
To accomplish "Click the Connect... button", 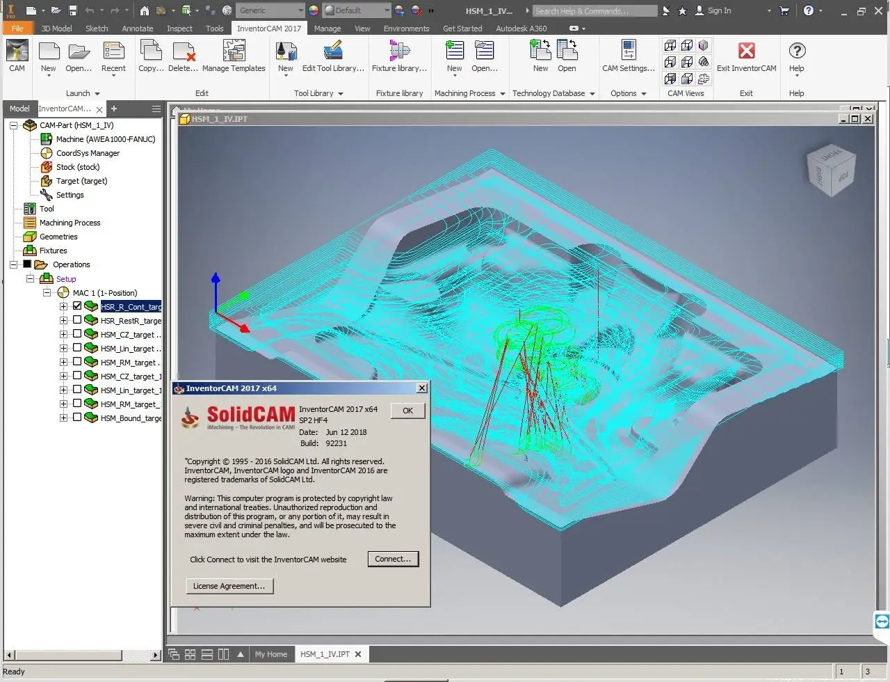I will [393, 559].
